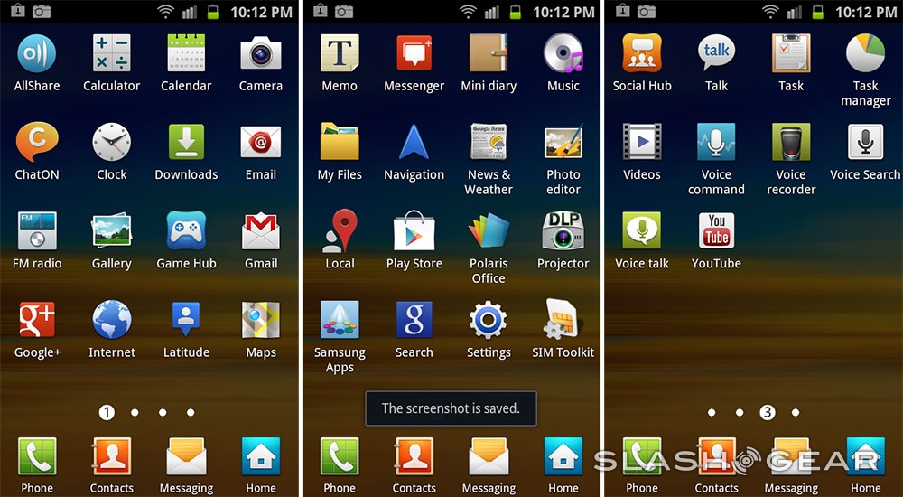Open the Play Store
903x497 pixels.
click(414, 230)
